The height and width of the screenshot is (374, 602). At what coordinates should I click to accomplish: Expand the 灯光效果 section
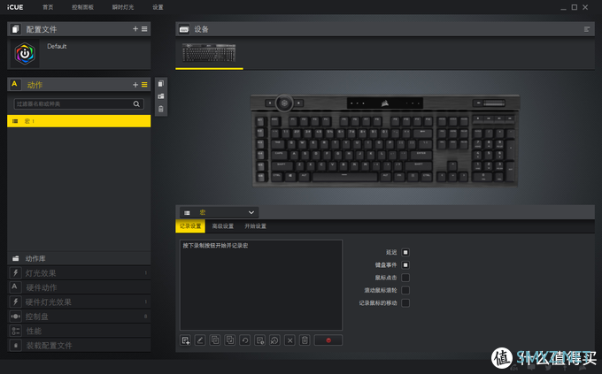tap(79, 273)
